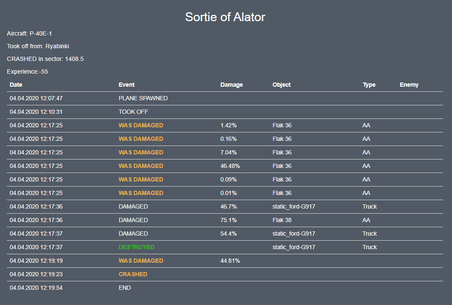Click the Experience:-55 line
The image size is (452, 305).
coord(27,71)
